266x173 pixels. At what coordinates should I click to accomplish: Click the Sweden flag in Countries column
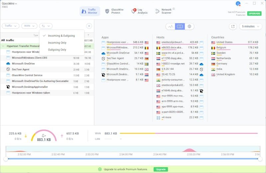pos(213,53)
